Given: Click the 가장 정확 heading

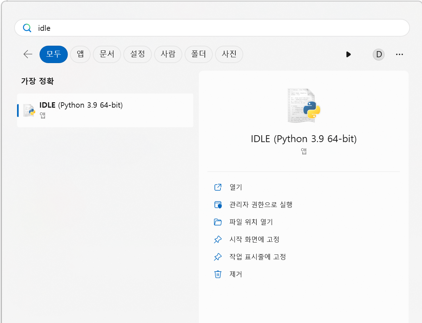Looking at the screenshot, I should click(x=37, y=81).
